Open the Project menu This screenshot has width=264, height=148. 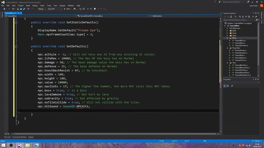21,5
